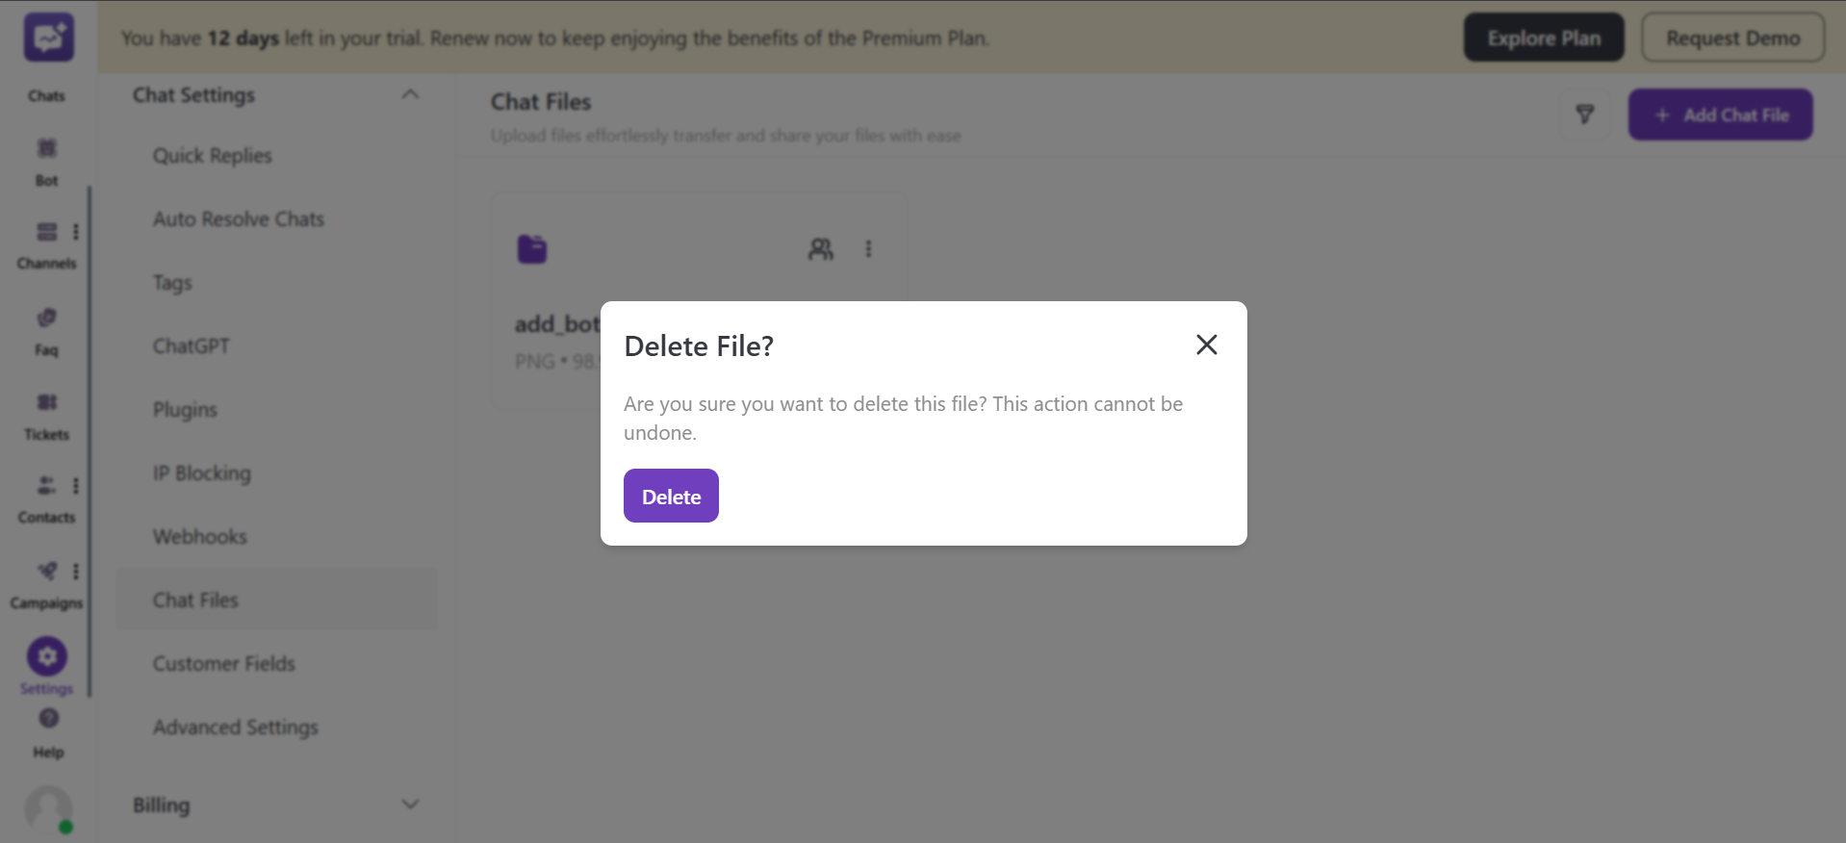Viewport: 1846px width, 843px height.
Task: Click the Faq sidebar icon
Action: tap(46, 318)
